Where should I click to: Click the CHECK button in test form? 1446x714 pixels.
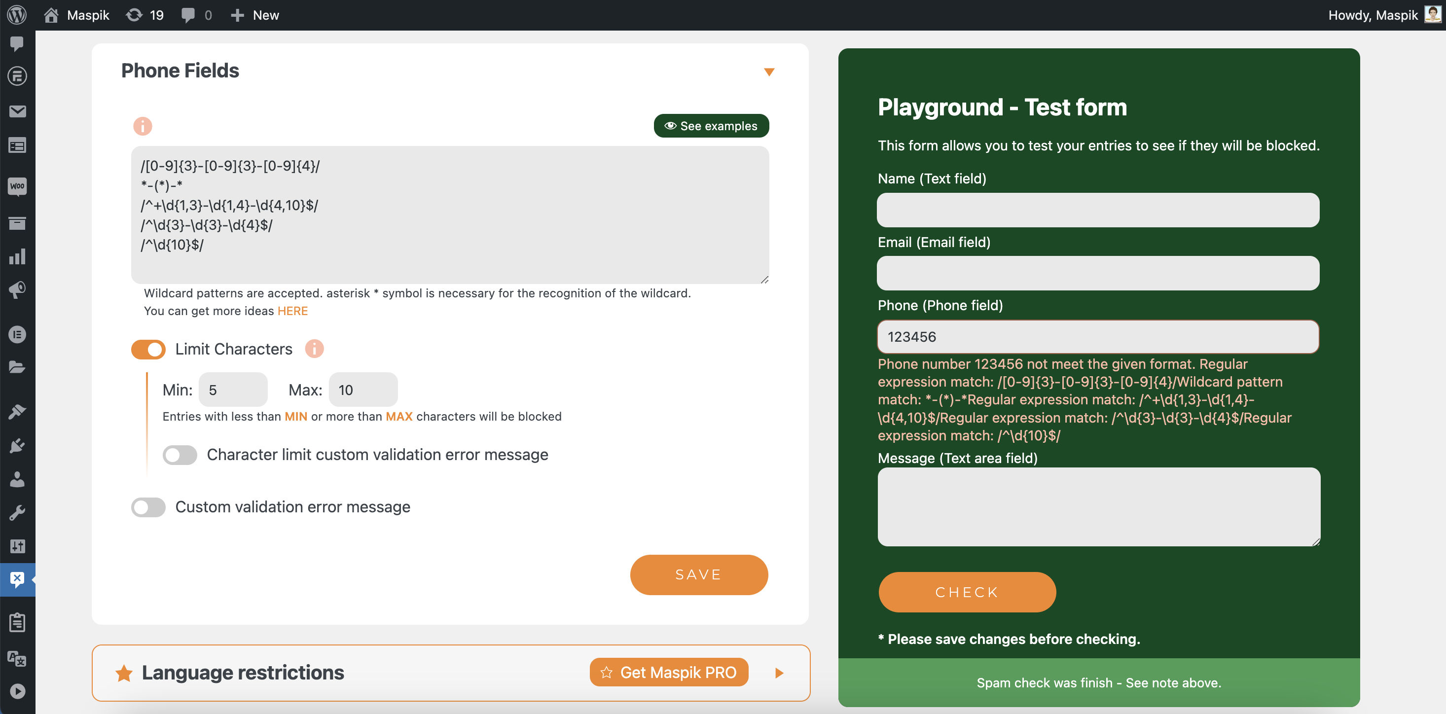968,591
